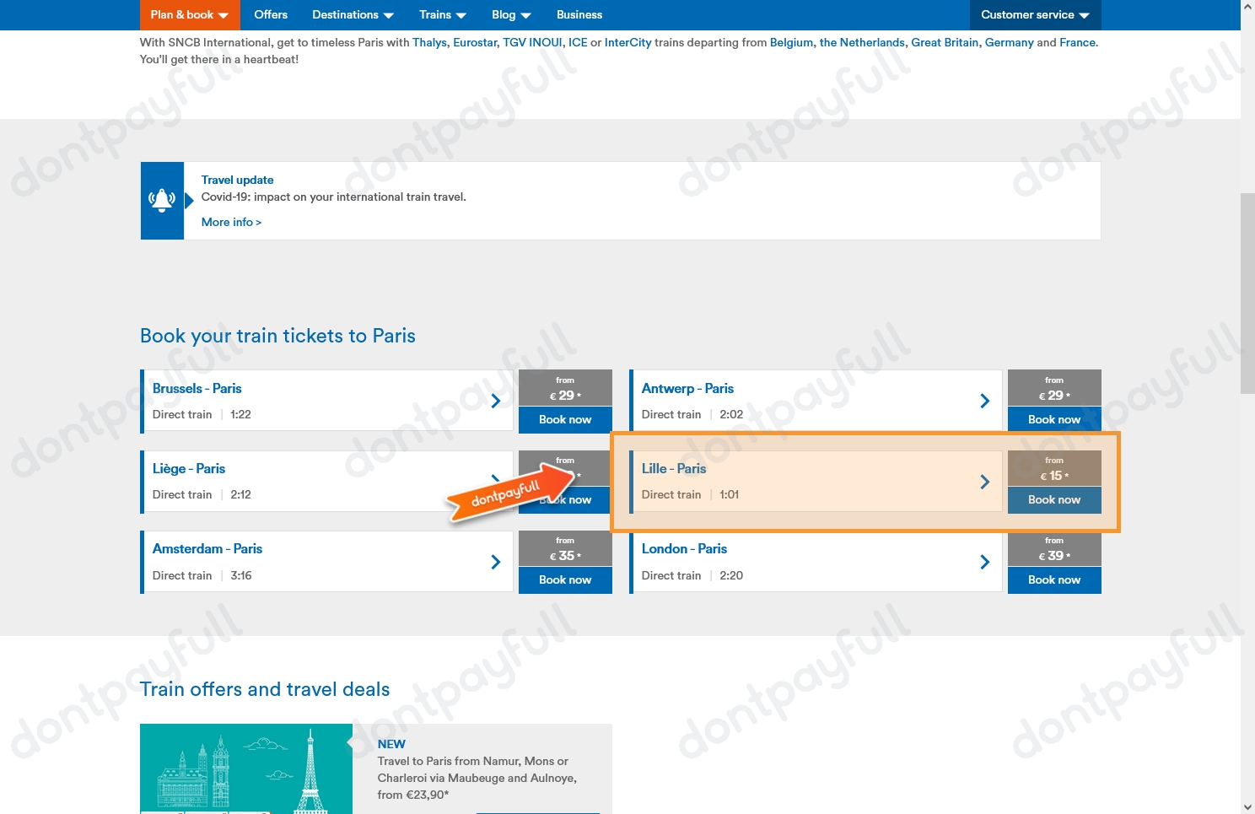Open the Customer service dropdown
1255x814 pixels.
pos(1034,14)
